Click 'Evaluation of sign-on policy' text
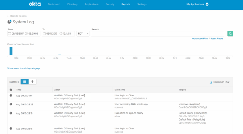 [129, 113]
